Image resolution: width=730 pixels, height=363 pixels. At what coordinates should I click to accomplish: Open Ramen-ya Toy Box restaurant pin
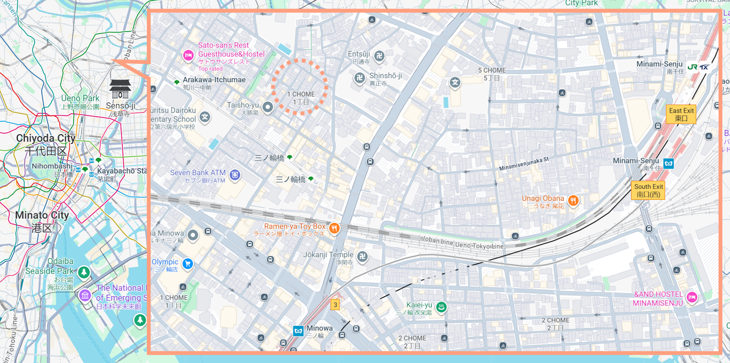pos(334,228)
